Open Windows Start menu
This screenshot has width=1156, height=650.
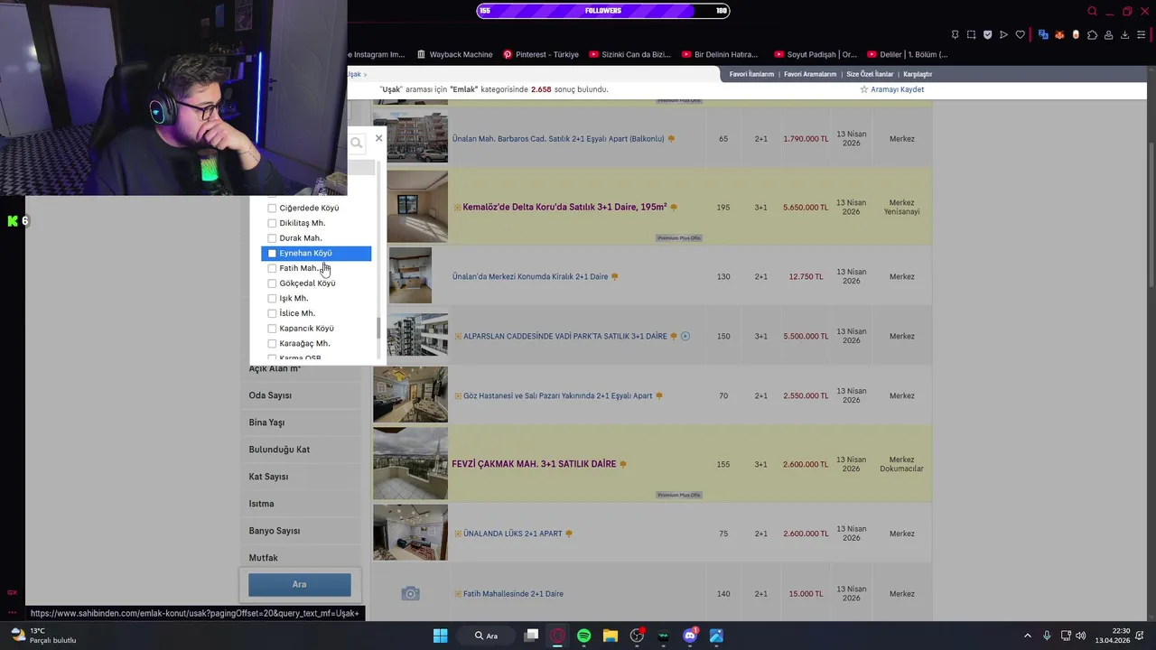click(440, 636)
